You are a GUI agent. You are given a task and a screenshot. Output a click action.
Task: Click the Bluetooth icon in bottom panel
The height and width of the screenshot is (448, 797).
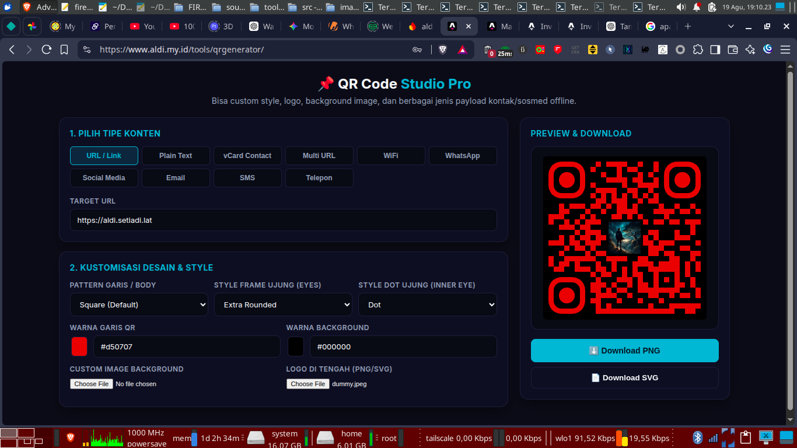697,437
